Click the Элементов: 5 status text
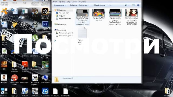 coord(68,78)
